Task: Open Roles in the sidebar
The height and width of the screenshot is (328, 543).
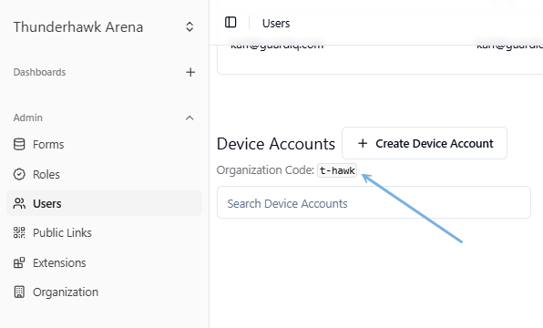Action: (104, 174)
